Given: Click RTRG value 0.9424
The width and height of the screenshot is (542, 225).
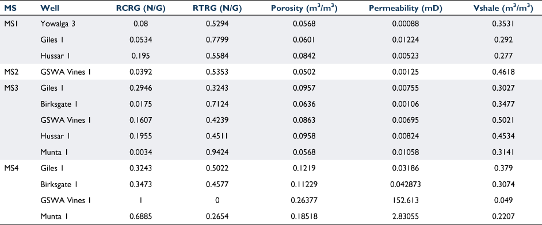Looking at the screenshot, I should pyautogui.click(x=217, y=152).
